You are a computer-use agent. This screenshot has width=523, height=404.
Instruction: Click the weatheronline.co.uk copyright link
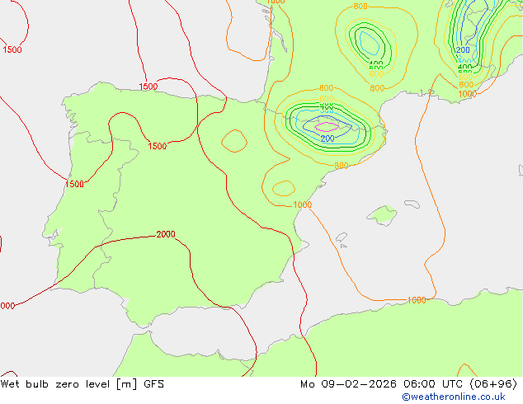tap(454, 397)
